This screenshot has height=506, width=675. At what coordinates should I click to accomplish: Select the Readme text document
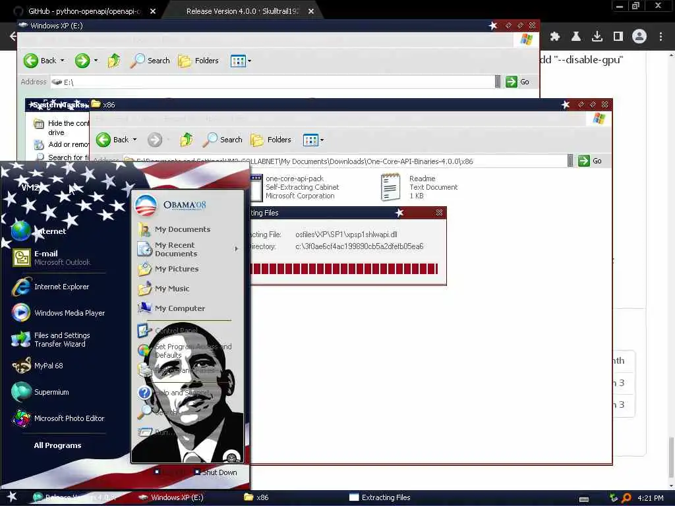coord(420,187)
